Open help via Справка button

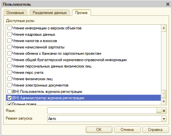(x=155, y=130)
